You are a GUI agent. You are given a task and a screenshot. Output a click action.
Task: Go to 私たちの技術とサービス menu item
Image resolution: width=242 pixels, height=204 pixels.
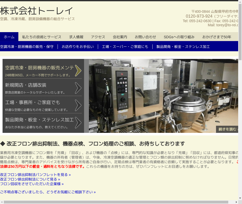(x=42, y=37)
